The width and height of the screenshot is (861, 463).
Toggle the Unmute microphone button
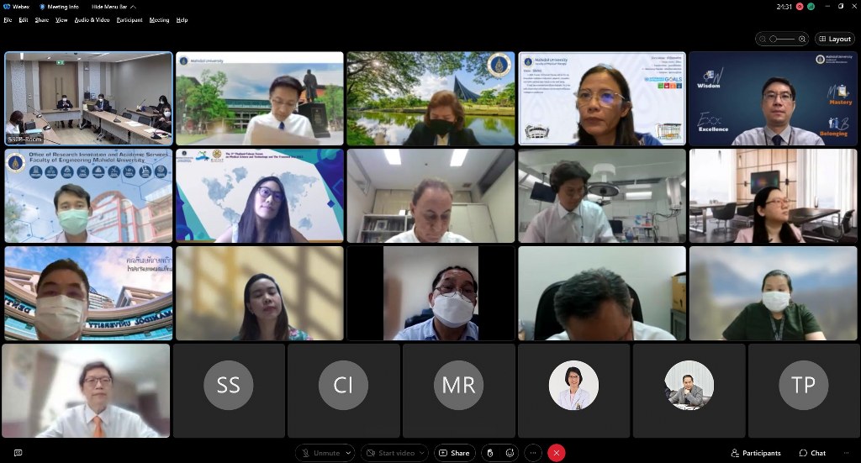click(x=320, y=453)
